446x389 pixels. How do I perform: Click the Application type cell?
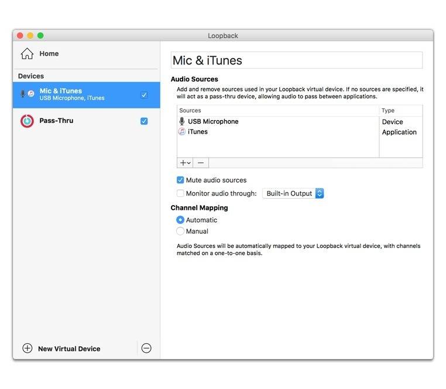click(x=399, y=132)
